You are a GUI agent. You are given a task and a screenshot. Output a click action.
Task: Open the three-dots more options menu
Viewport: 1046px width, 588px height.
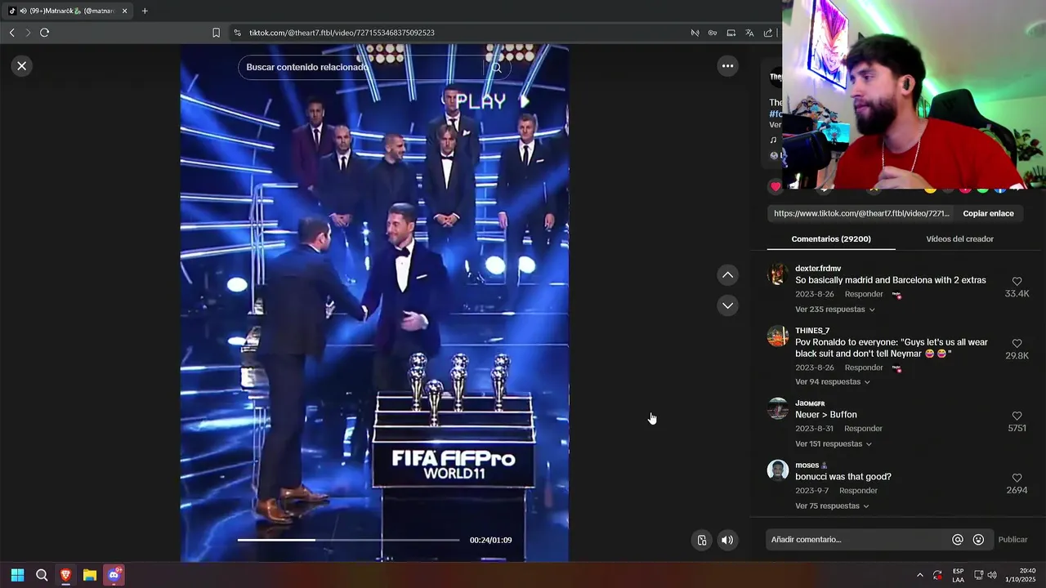pos(727,66)
